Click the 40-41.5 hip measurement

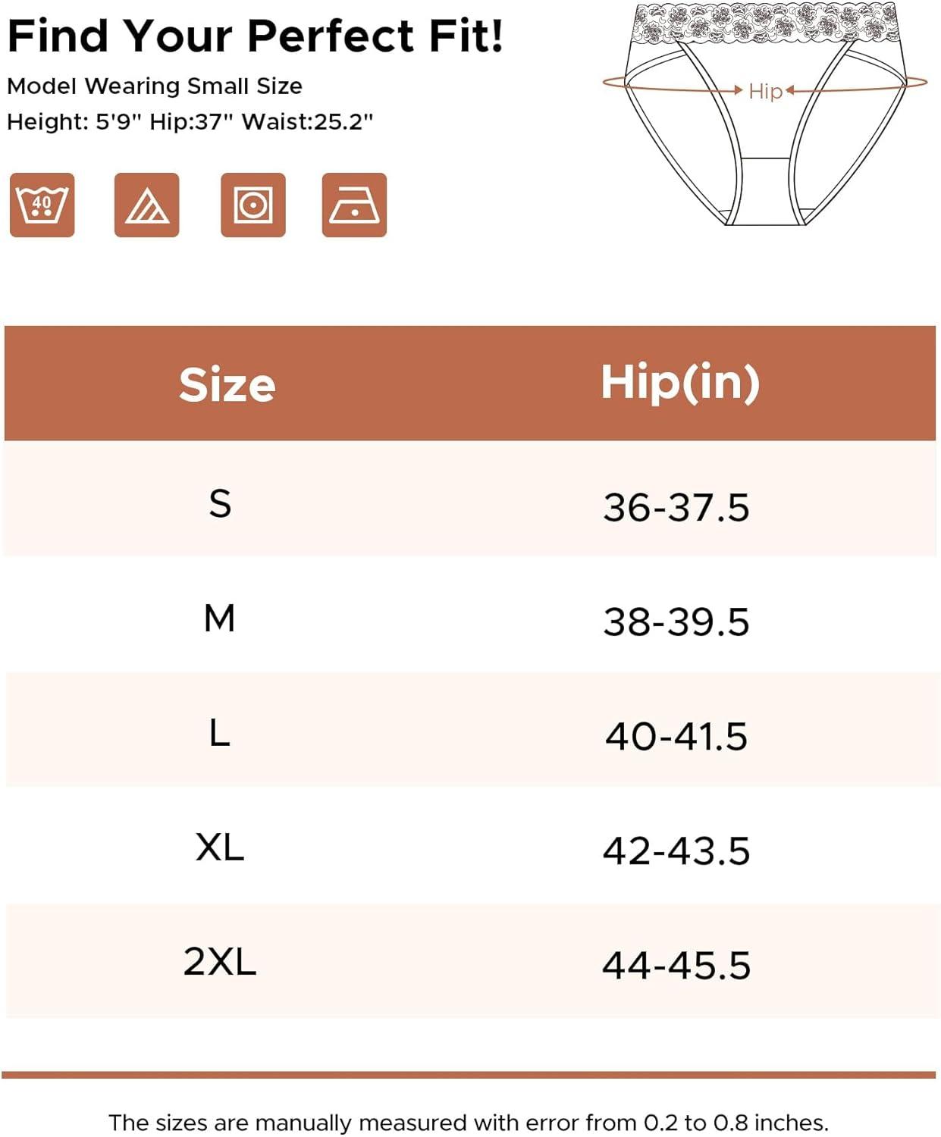pyautogui.click(x=676, y=737)
